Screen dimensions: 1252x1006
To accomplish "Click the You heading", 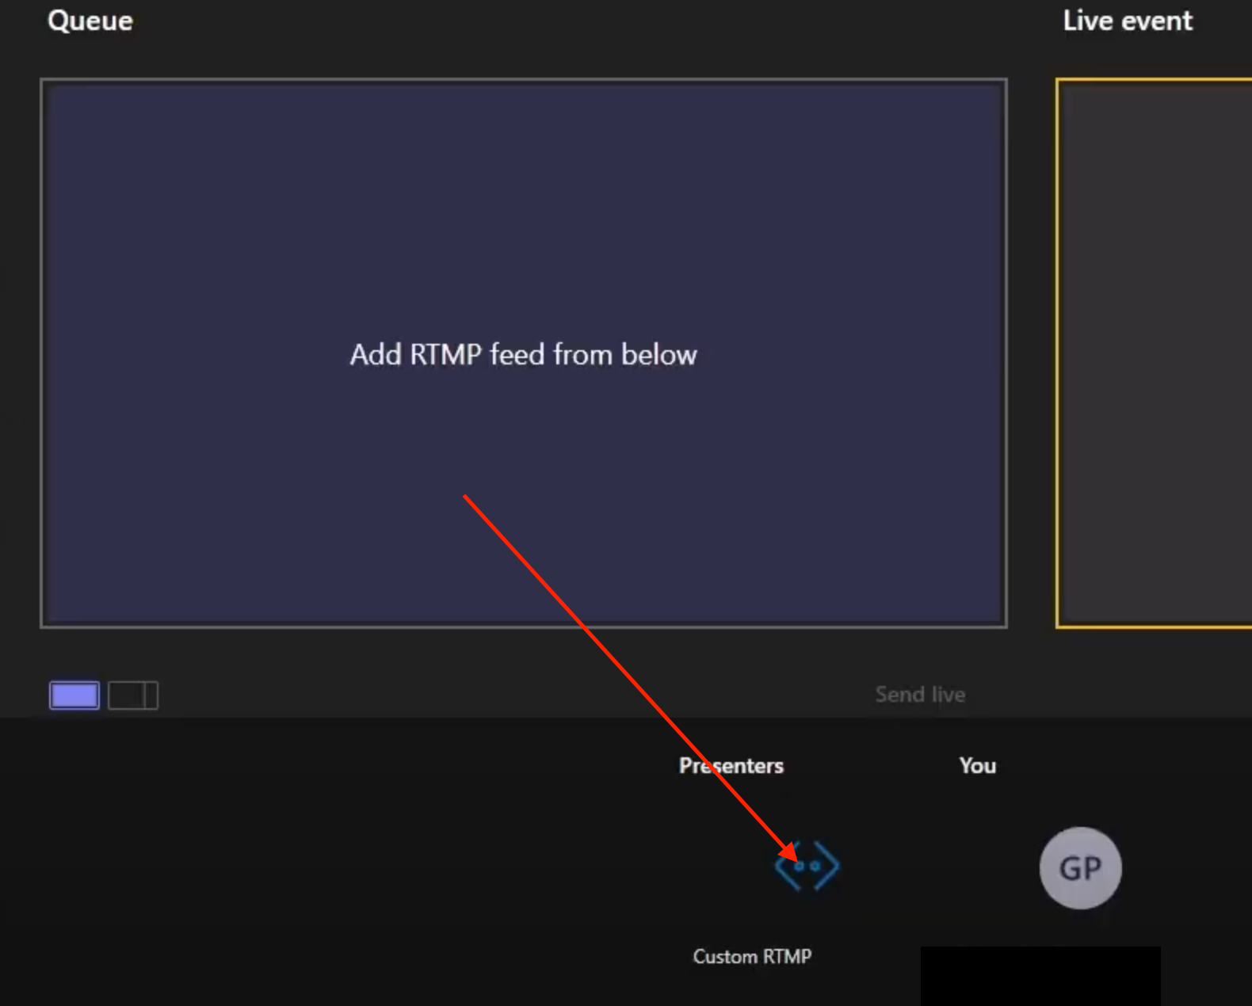I will tap(978, 766).
